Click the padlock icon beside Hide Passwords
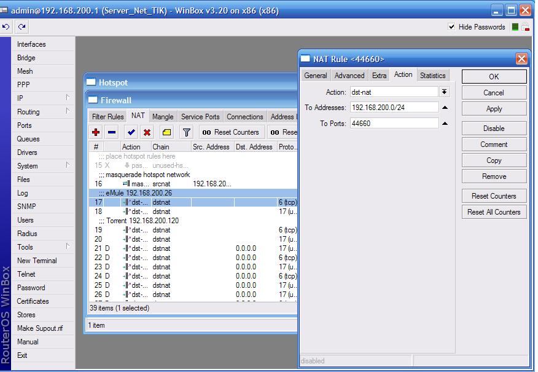Screen dimensions: 538x372 click(x=525, y=27)
